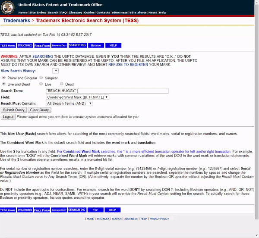Viewport: 259px width, 238px height.
Task: Open the footer SITE INDEX link
Action: click(x=103, y=219)
